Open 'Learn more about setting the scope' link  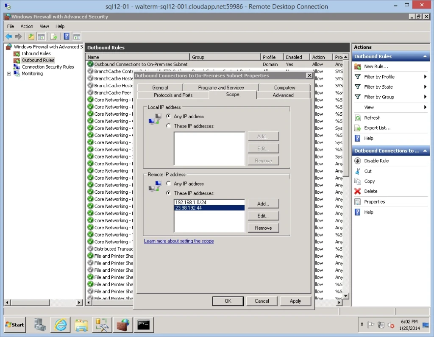tap(178, 241)
